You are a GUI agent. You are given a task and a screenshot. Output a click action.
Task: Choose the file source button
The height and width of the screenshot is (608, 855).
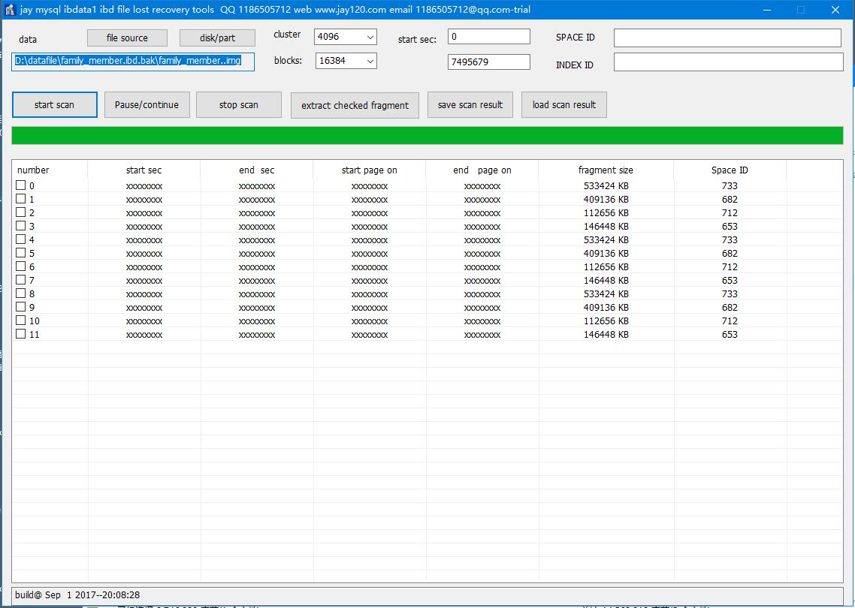pyautogui.click(x=127, y=38)
